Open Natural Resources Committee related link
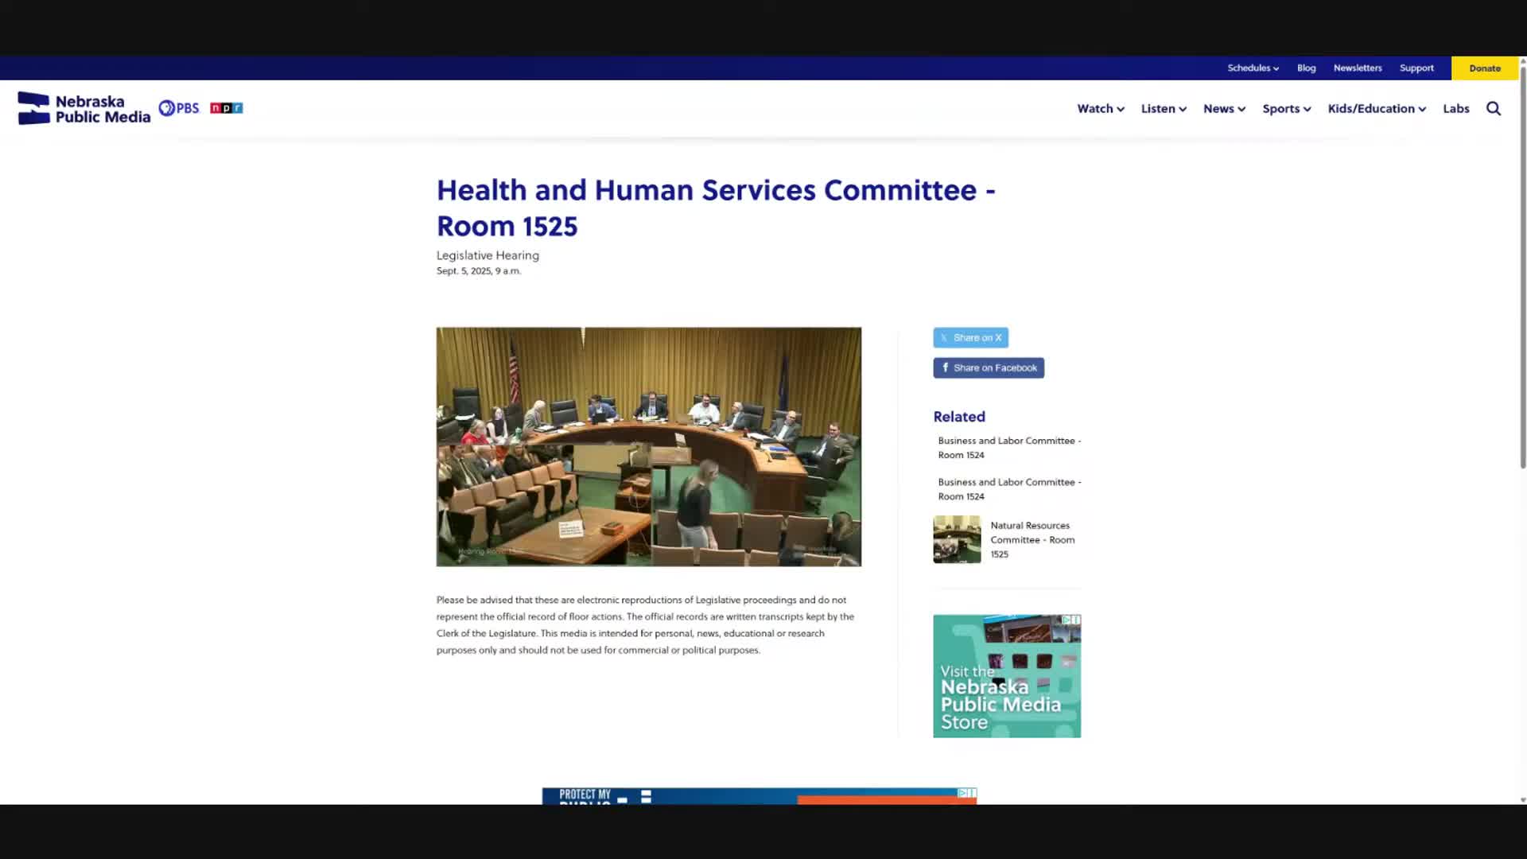The image size is (1527, 859). (1032, 540)
